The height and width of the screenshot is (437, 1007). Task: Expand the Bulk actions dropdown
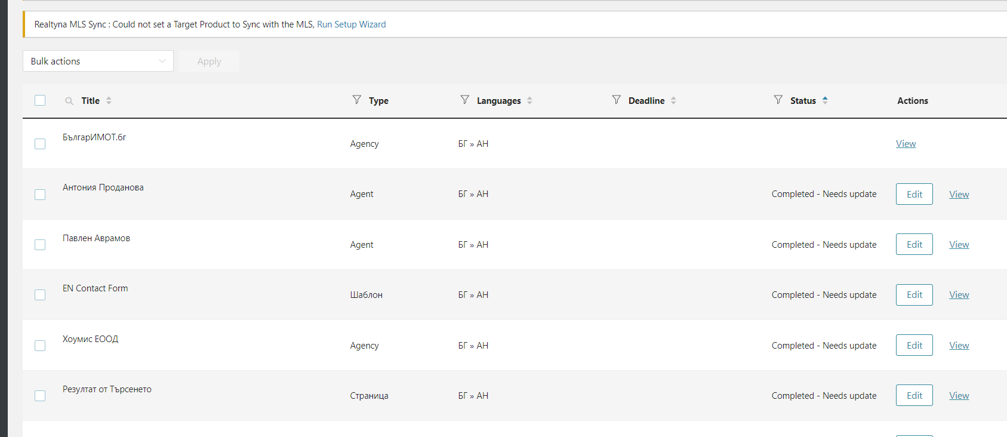pyautogui.click(x=98, y=61)
